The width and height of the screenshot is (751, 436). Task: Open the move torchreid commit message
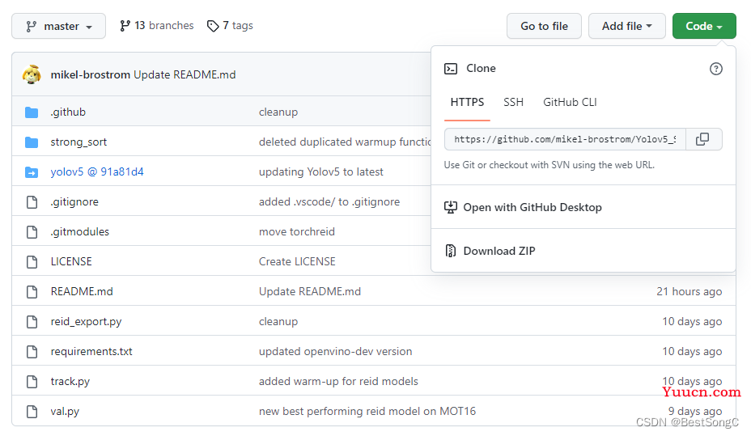pyautogui.click(x=297, y=231)
